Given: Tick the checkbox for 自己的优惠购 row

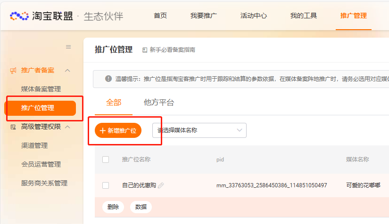Looking at the screenshot, I should coord(106,185).
